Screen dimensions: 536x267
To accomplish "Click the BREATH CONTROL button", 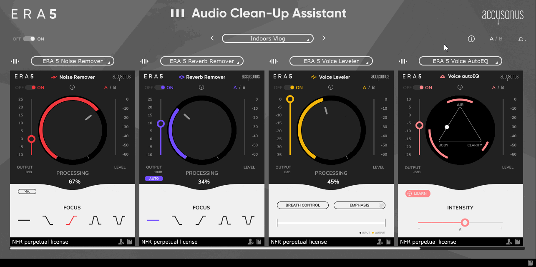I will point(303,205).
